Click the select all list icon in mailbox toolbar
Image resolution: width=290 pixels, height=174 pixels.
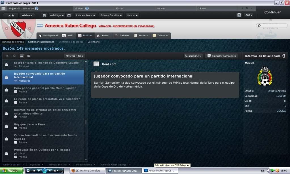click(x=22, y=56)
